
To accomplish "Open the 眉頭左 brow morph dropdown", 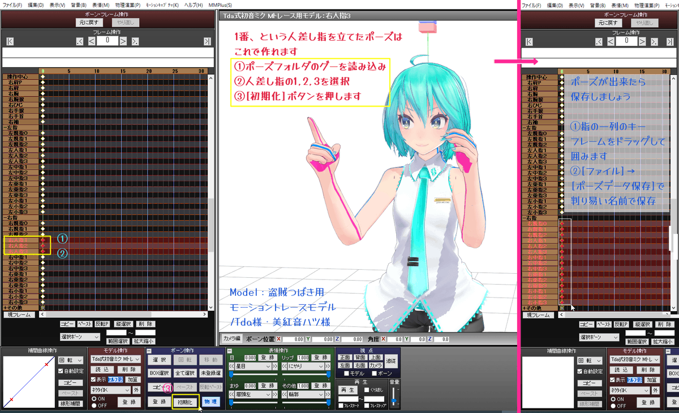I will [254, 393].
